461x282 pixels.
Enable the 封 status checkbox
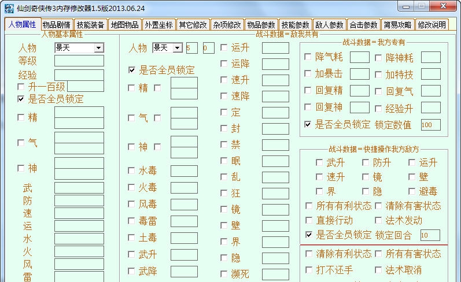point(224,128)
